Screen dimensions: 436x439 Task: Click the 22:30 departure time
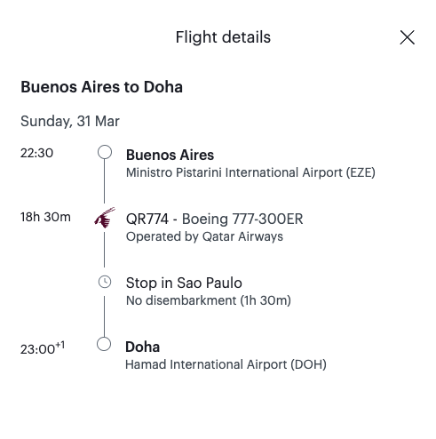pos(36,153)
